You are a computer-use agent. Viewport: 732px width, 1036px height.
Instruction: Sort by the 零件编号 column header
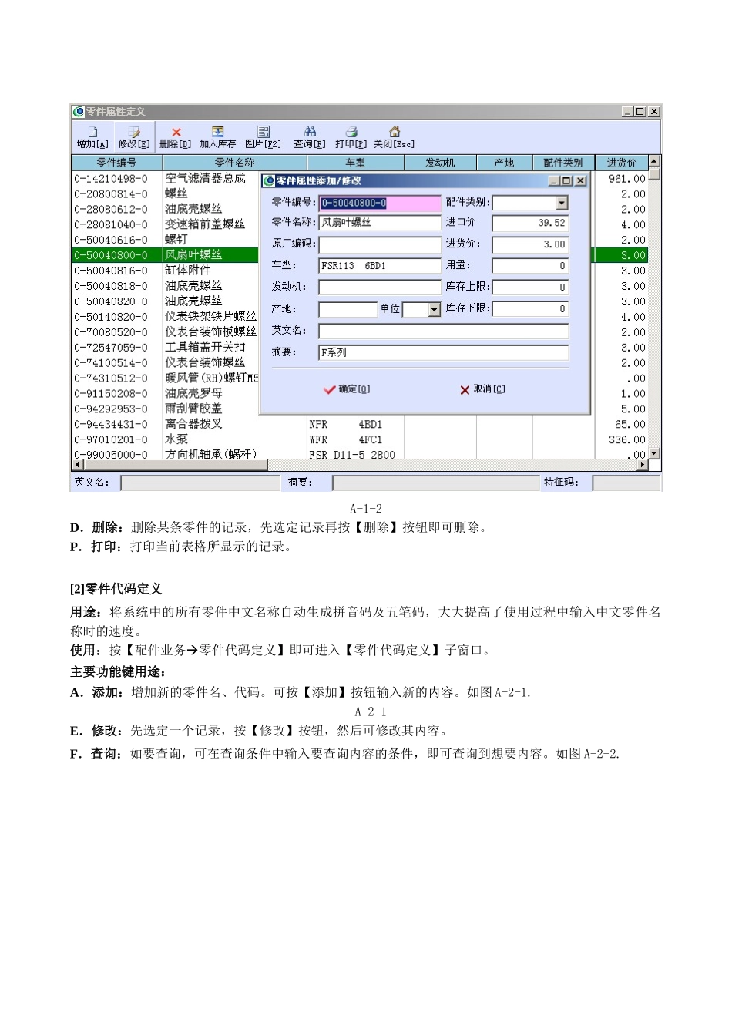[x=116, y=163]
